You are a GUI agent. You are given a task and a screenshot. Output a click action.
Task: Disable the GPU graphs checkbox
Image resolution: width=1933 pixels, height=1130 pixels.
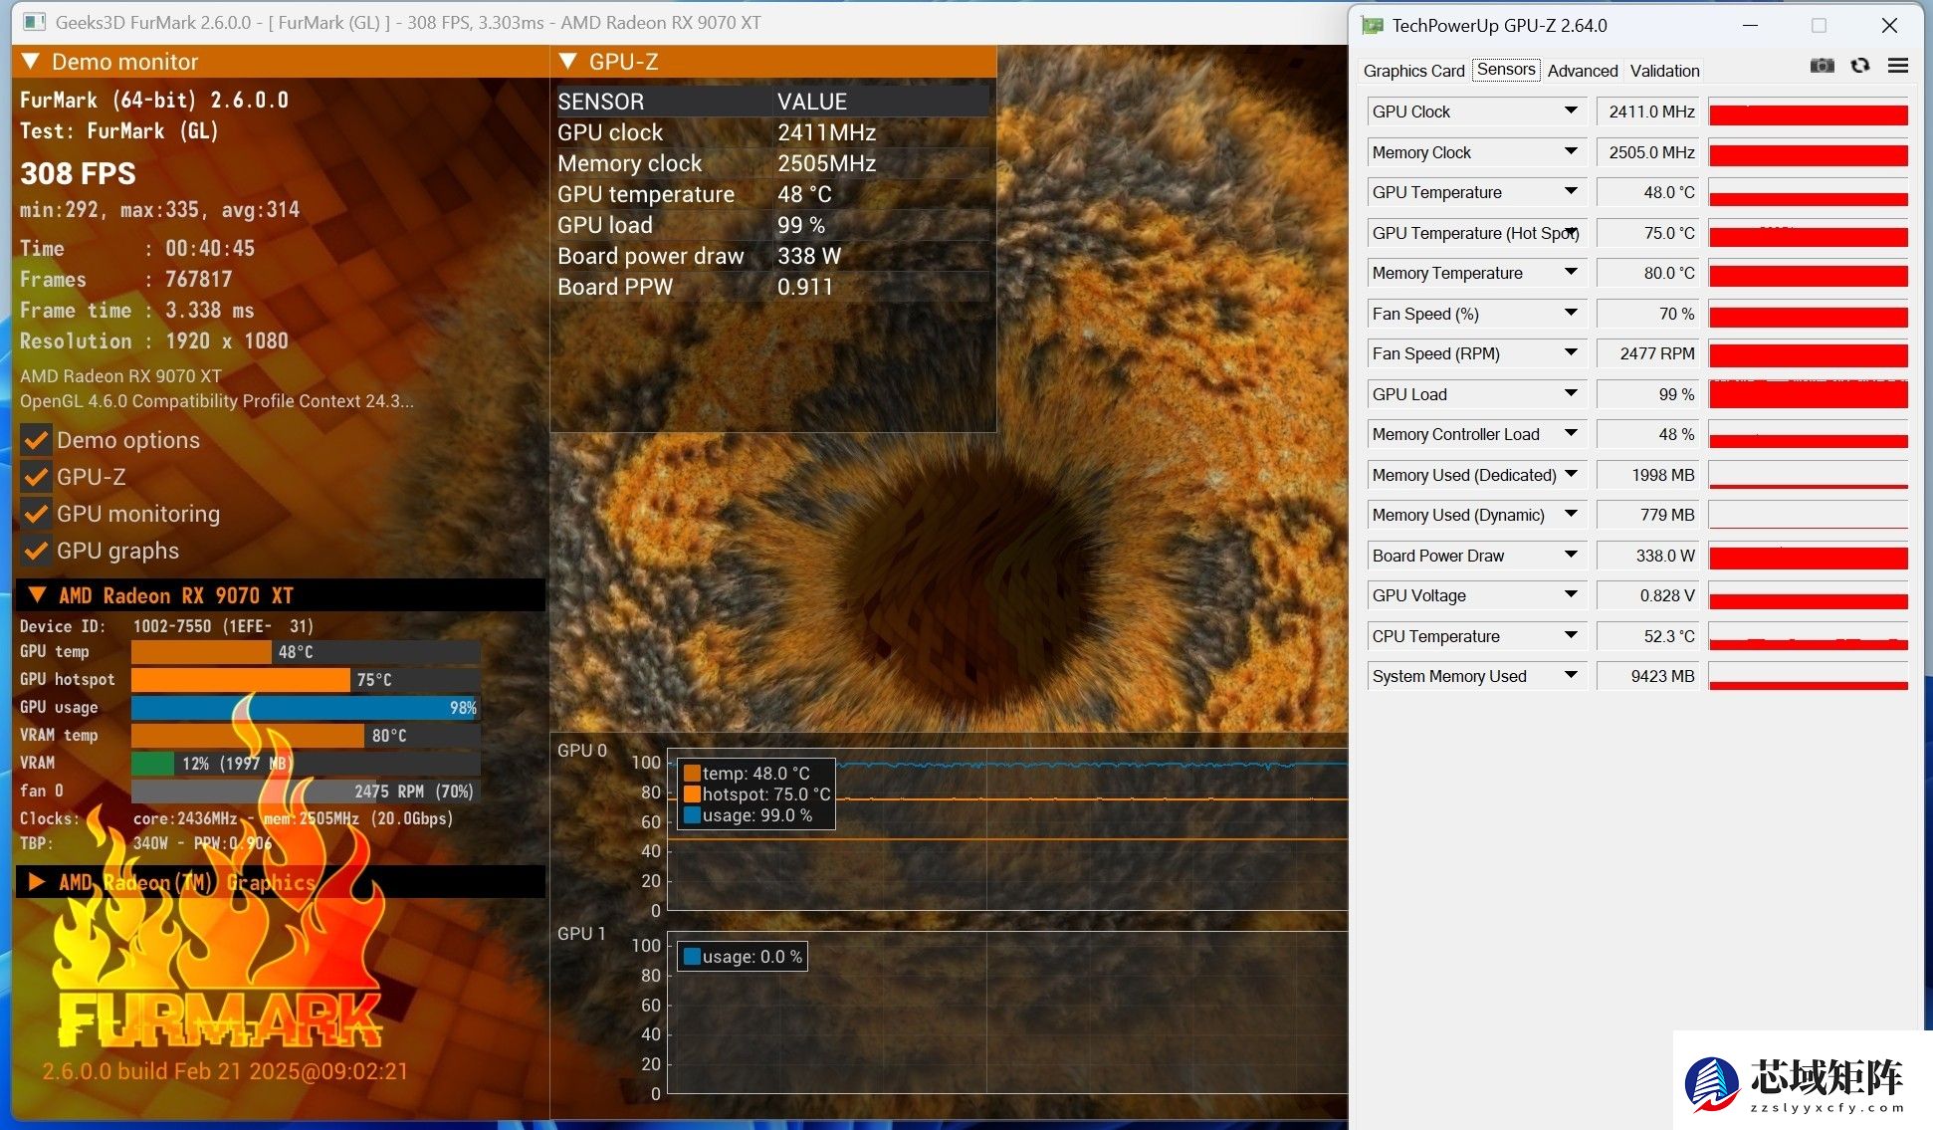(x=37, y=551)
